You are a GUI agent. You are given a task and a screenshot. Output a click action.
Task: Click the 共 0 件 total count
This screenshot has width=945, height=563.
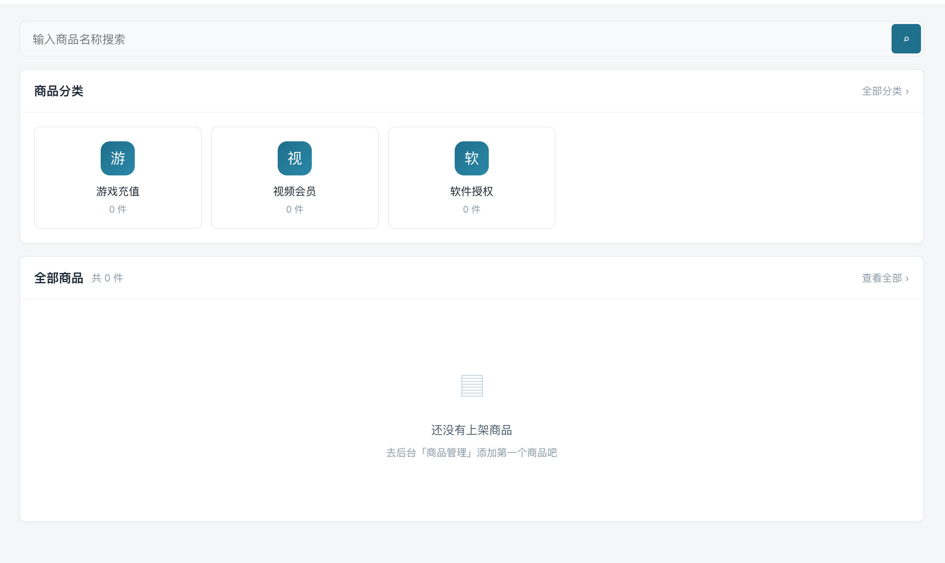click(107, 278)
